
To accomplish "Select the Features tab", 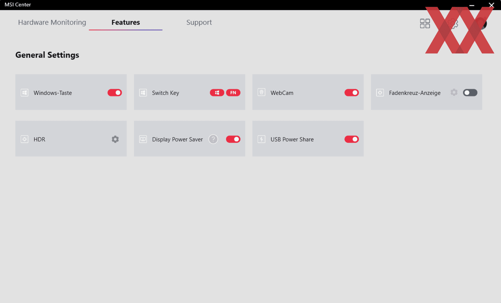I will (126, 22).
